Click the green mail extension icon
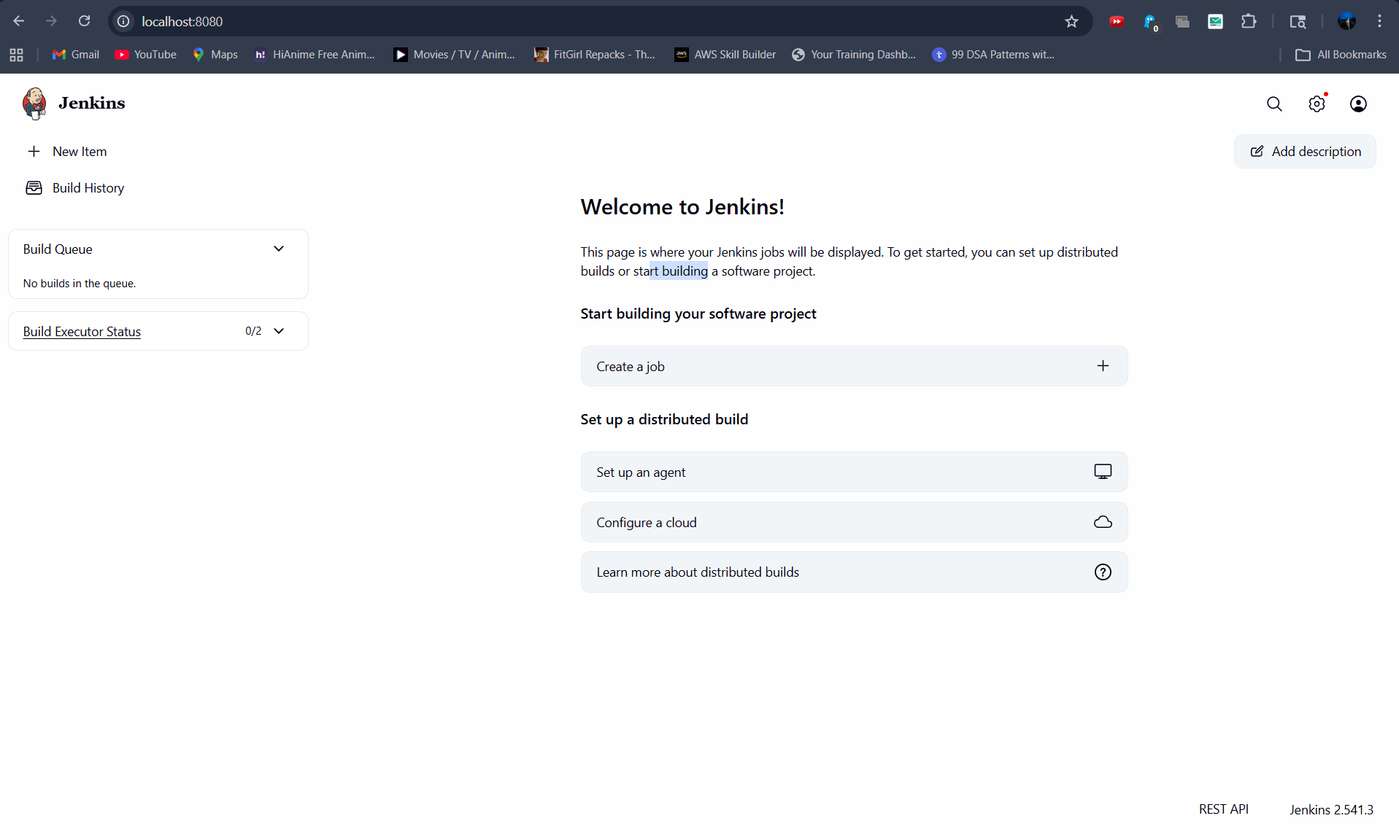The height and width of the screenshot is (837, 1399). 1215,21
